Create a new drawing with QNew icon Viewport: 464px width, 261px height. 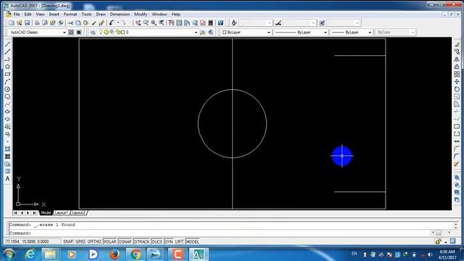(12, 22)
